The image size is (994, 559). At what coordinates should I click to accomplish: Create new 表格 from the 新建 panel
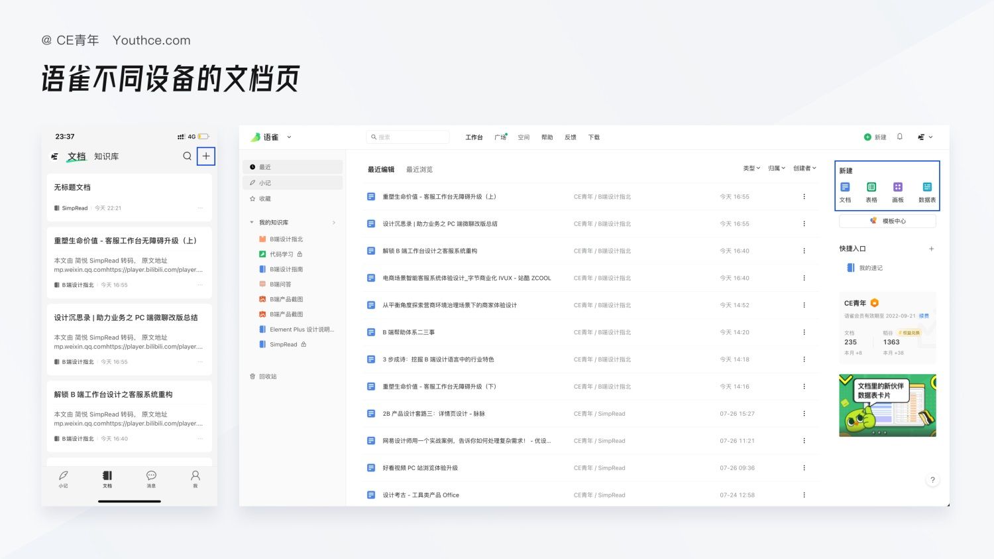871,192
